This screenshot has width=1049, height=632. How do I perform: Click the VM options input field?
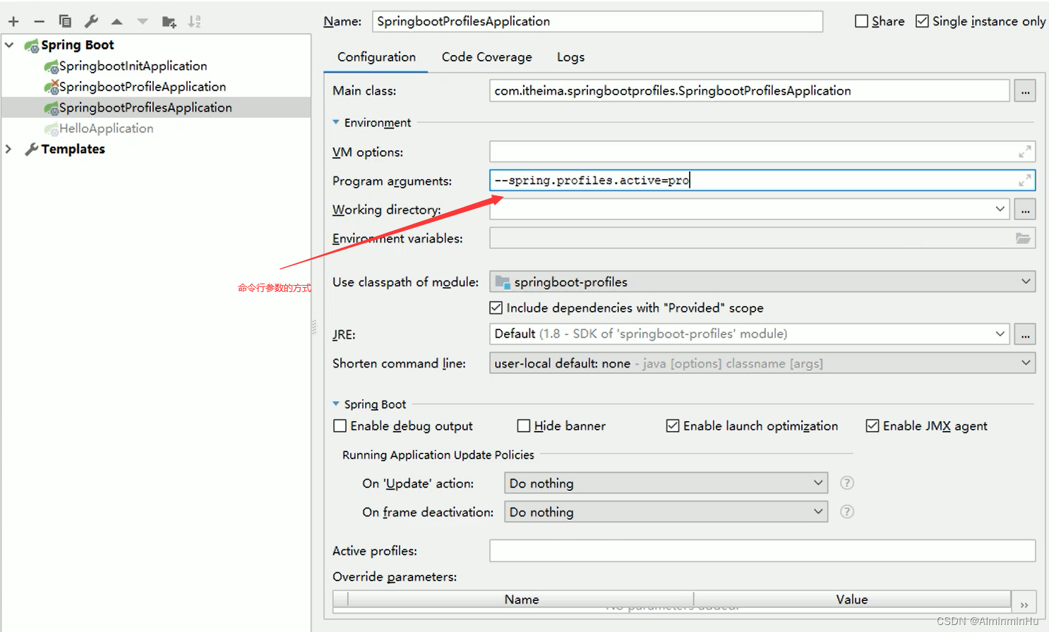point(762,152)
